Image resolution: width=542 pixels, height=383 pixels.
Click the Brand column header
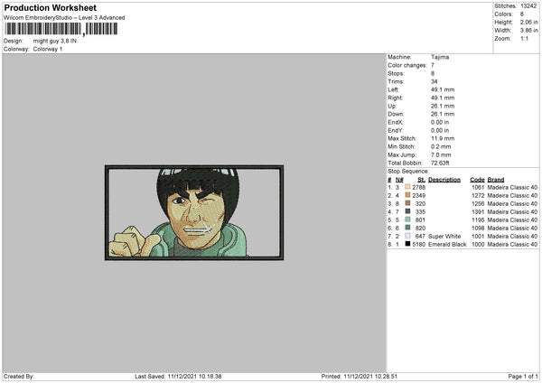click(x=496, y=180)
